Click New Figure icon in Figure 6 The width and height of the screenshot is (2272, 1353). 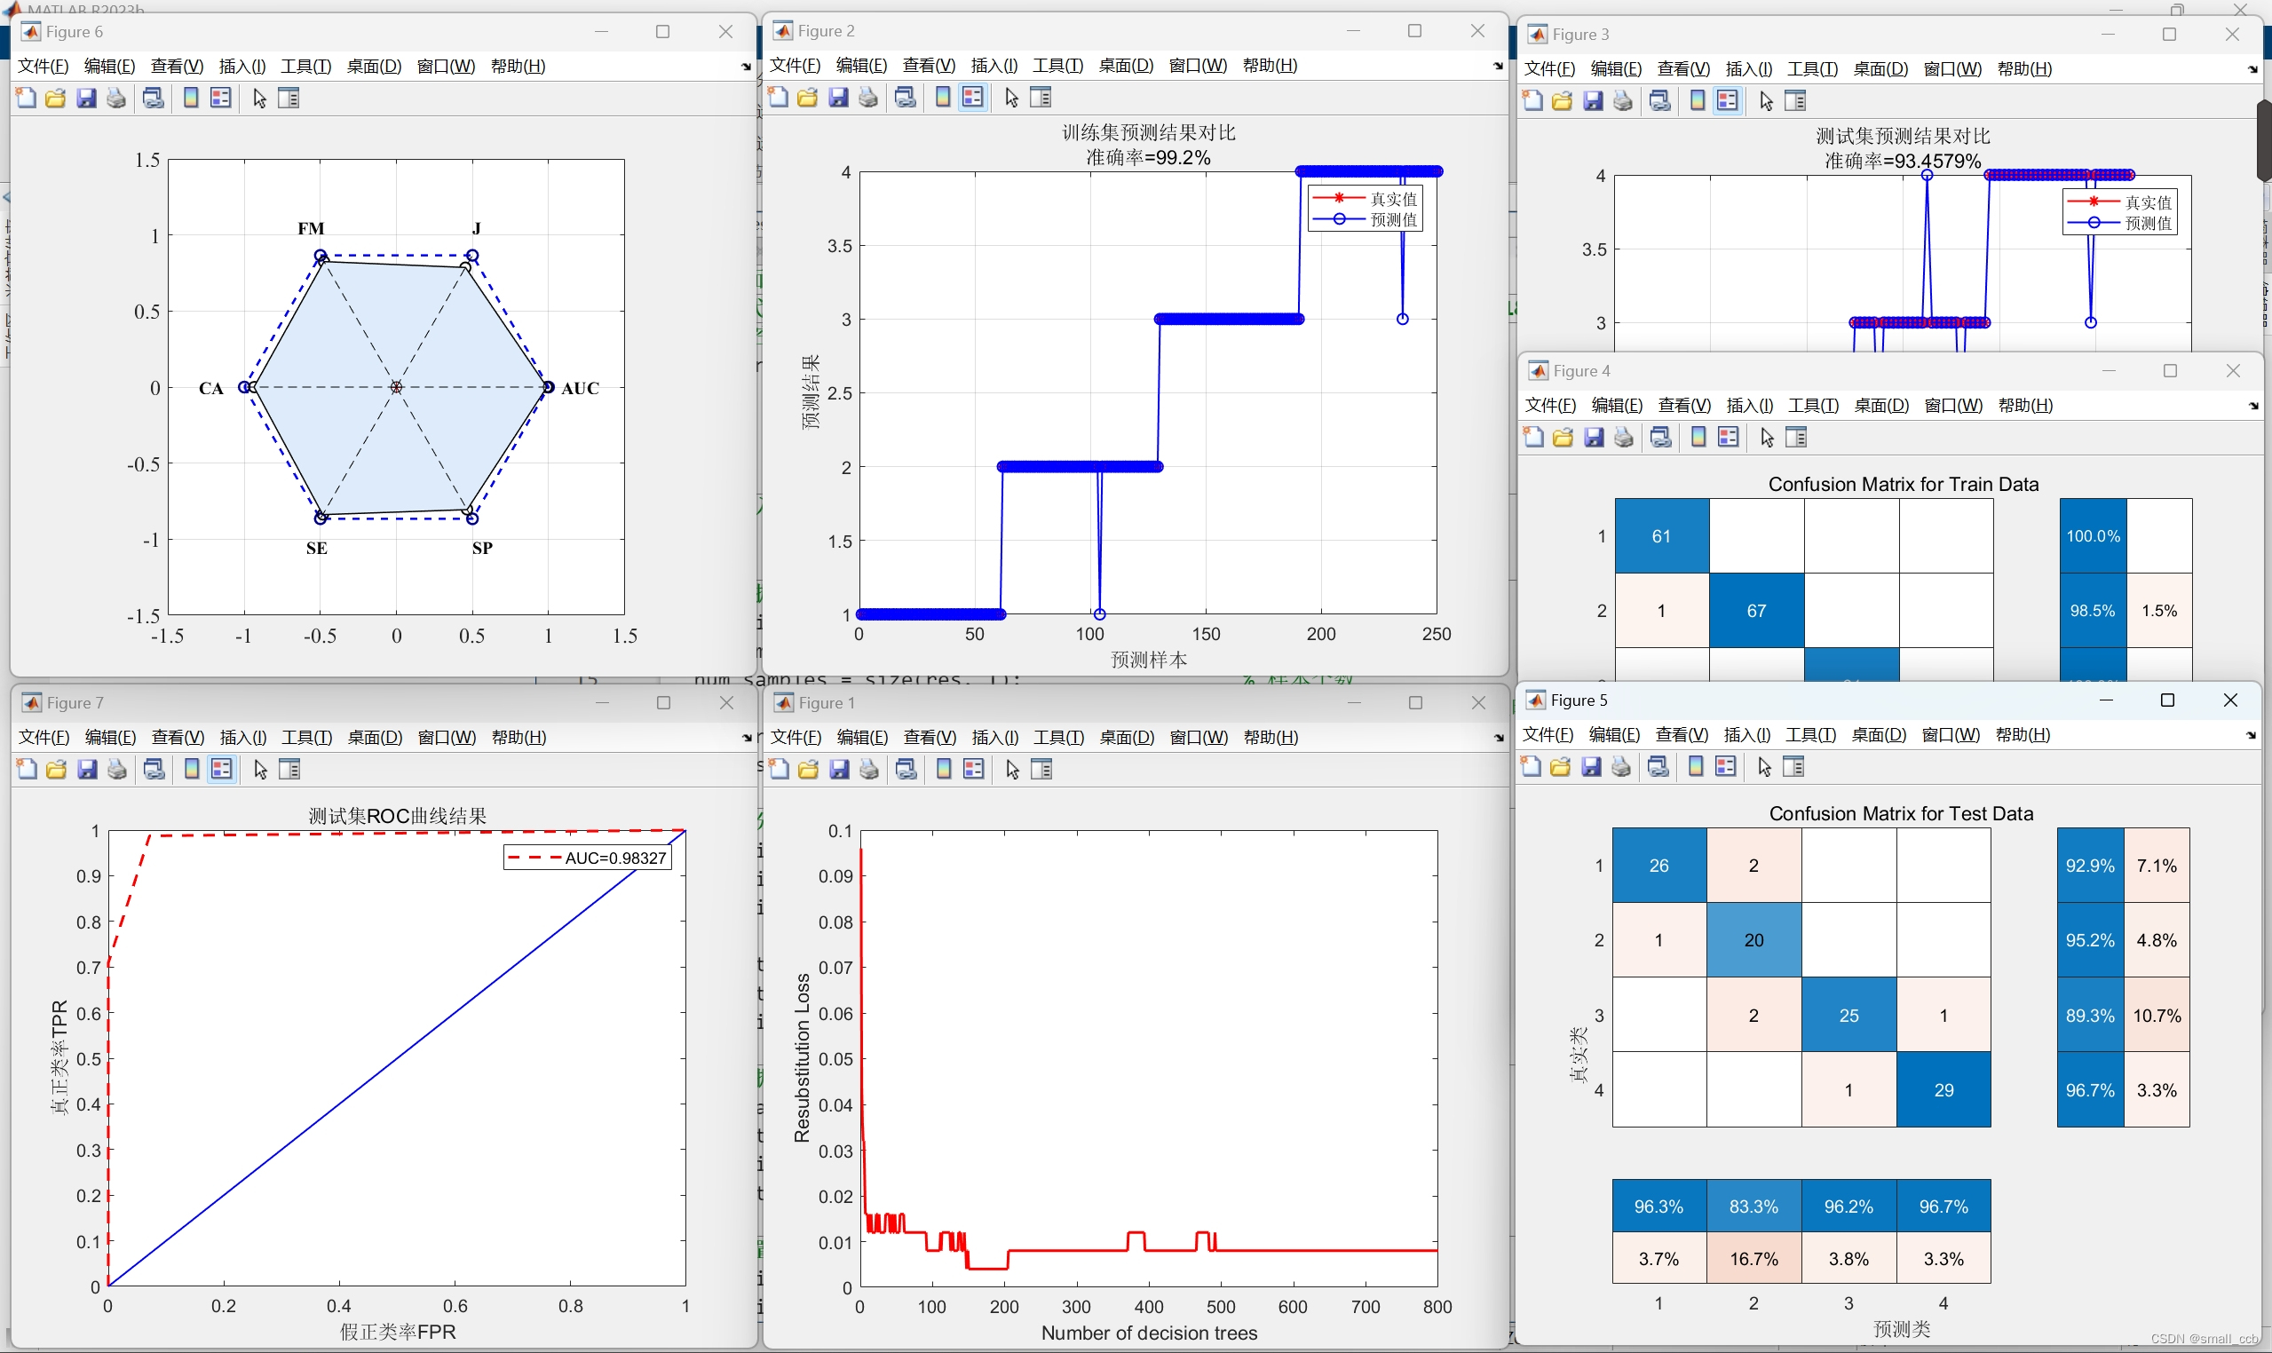coord(26,99)
